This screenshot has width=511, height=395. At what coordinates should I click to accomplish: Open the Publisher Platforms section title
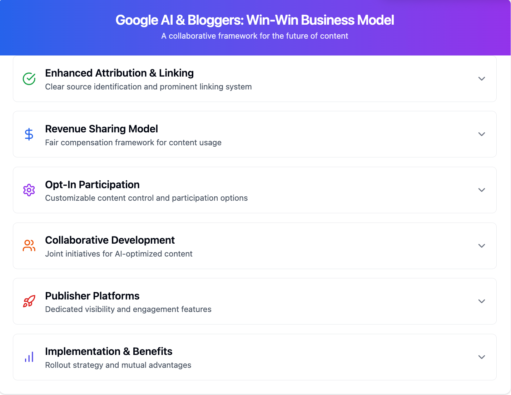[x=92, y=296]
